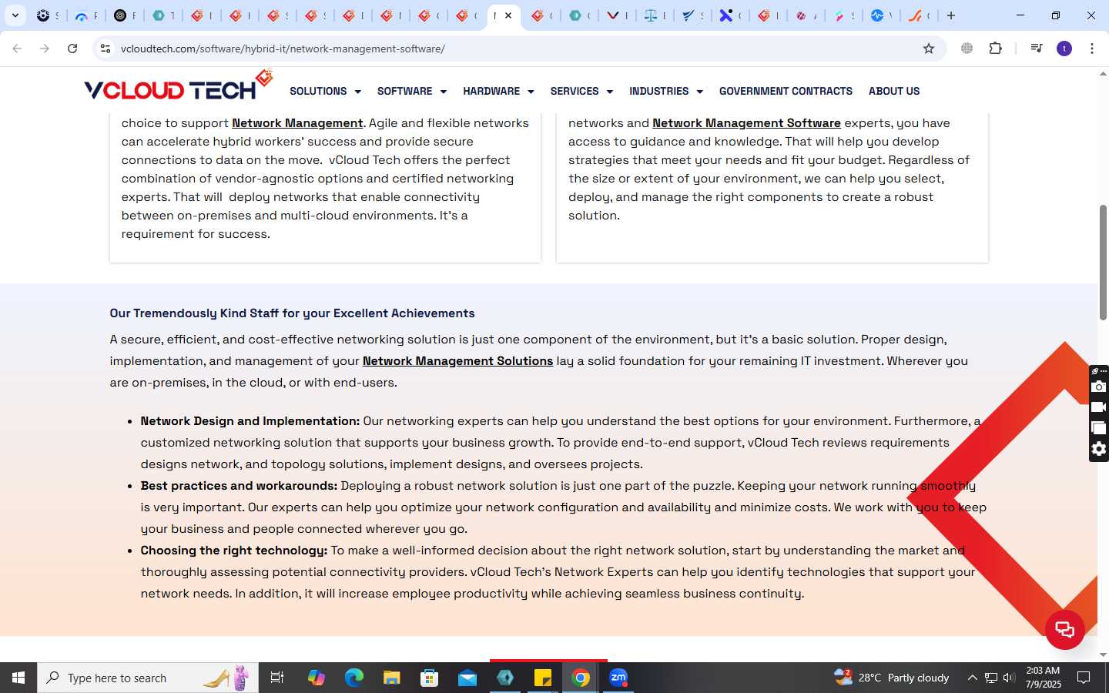Screen dimensions: 1109x693
Task: Open the screen recorder settings gear
Action: 1099,449
